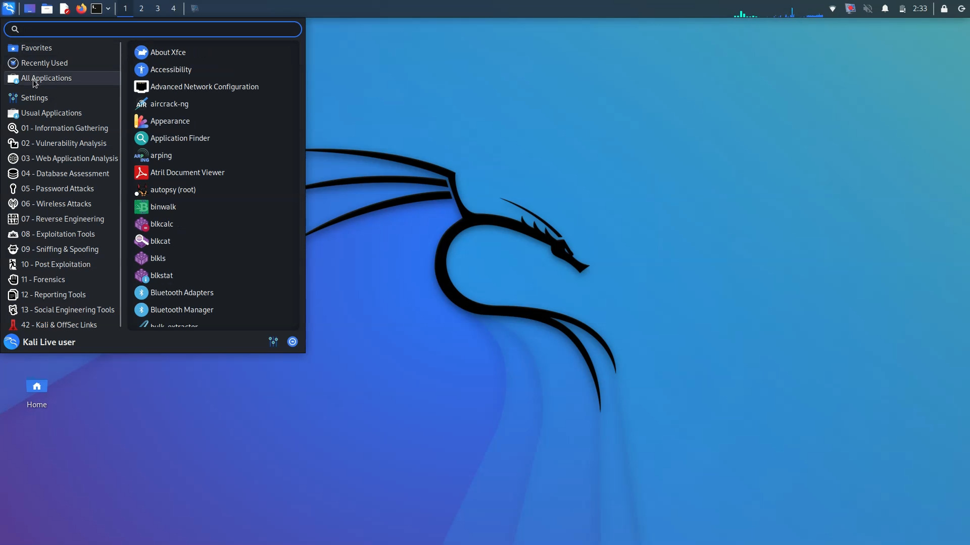This screenshot has height=545, width=970.
Task: Open 03 - Web Application Analysis category
Action: [x=62, y=158]
